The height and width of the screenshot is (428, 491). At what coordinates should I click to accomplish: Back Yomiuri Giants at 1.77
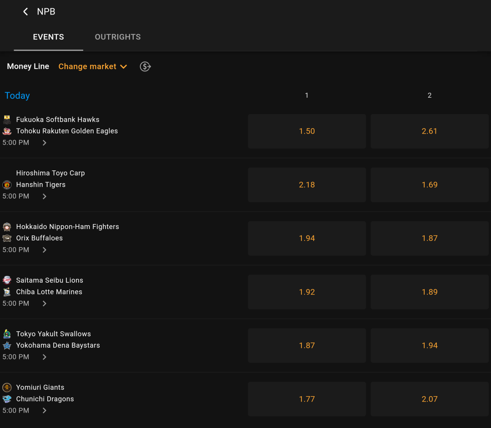coord(307,399)
